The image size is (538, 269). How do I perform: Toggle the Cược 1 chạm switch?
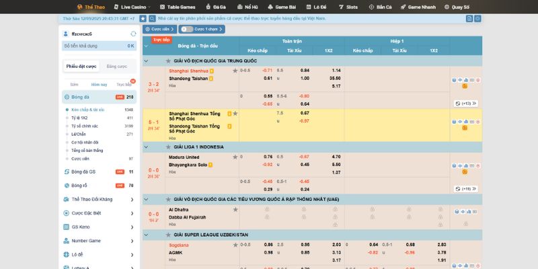[187, 29]
